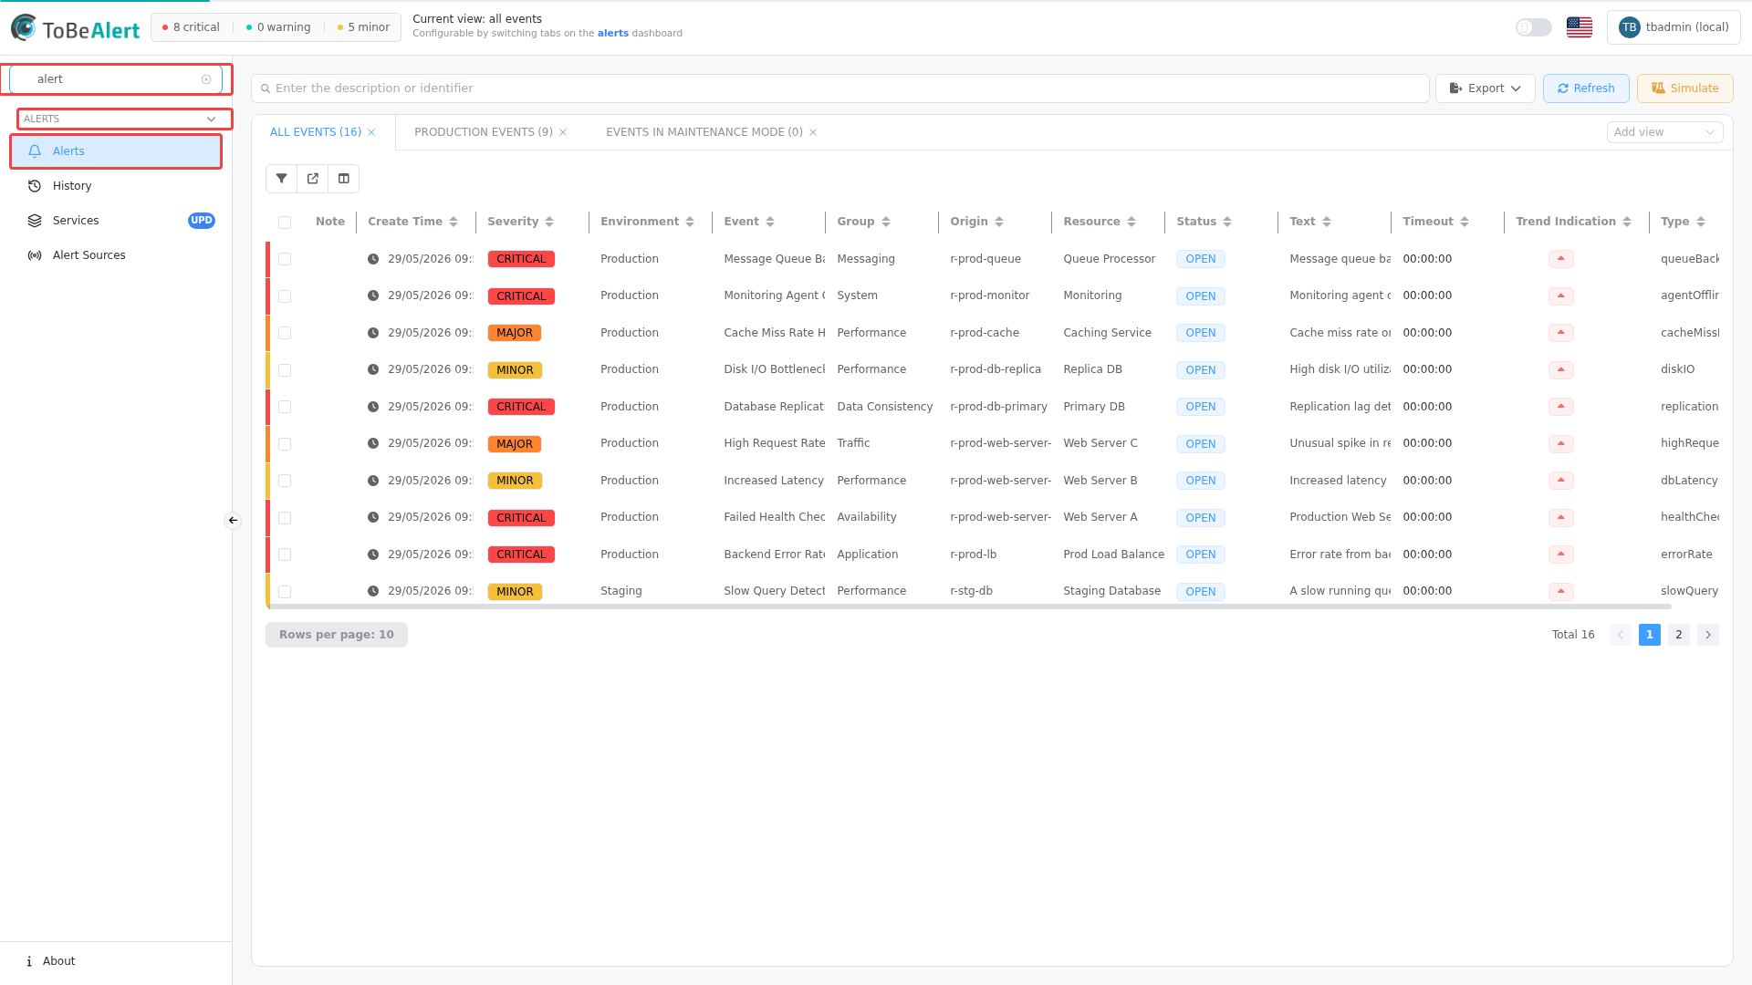
Task: Open the filter icon in the table toolbar
Action: pos(281,179)
